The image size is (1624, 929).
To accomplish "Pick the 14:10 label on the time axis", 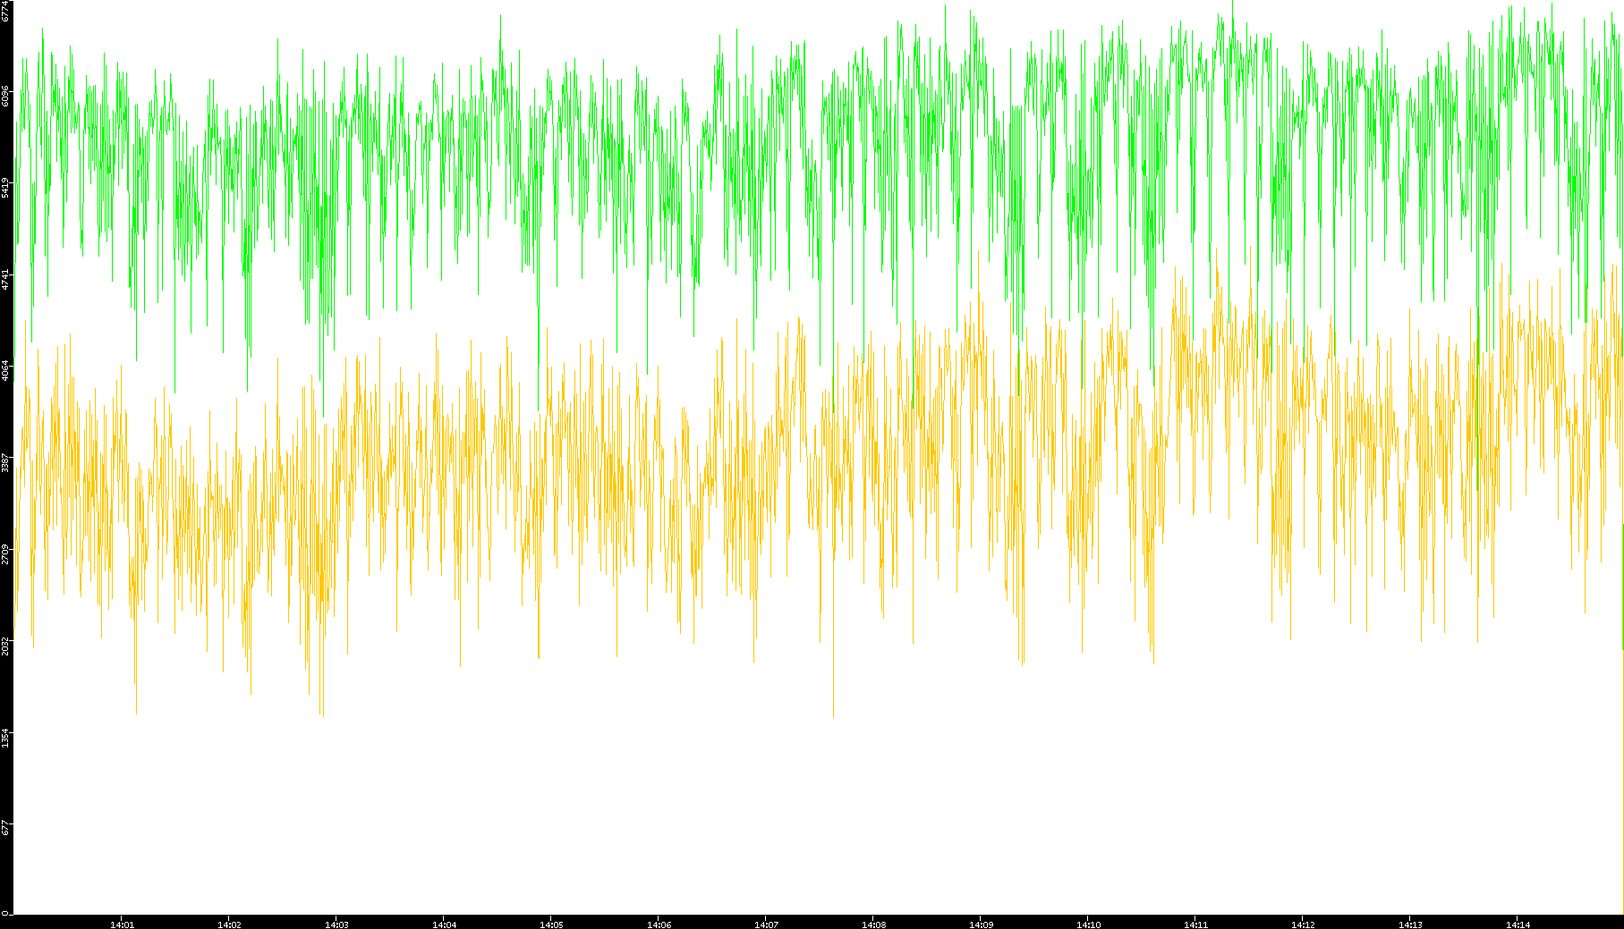I will coord(1088,925).
